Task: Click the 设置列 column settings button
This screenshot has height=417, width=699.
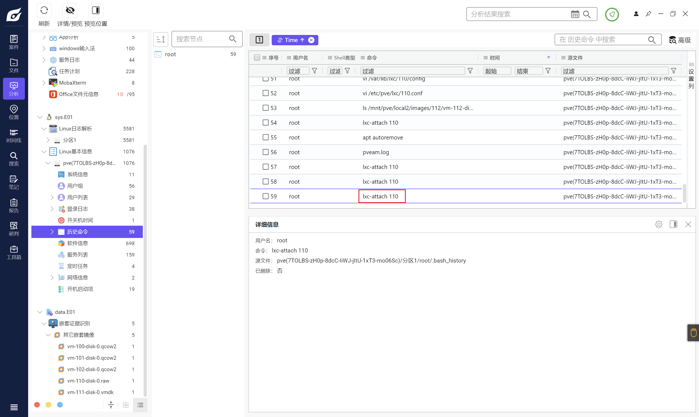Action: [691, 75]
